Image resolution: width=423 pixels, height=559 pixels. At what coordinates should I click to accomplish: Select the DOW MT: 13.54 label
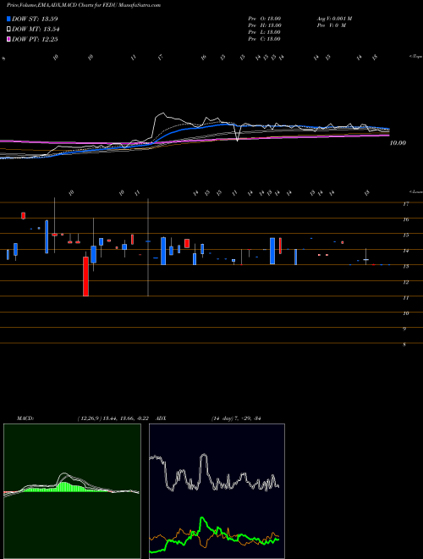point(36,30)
